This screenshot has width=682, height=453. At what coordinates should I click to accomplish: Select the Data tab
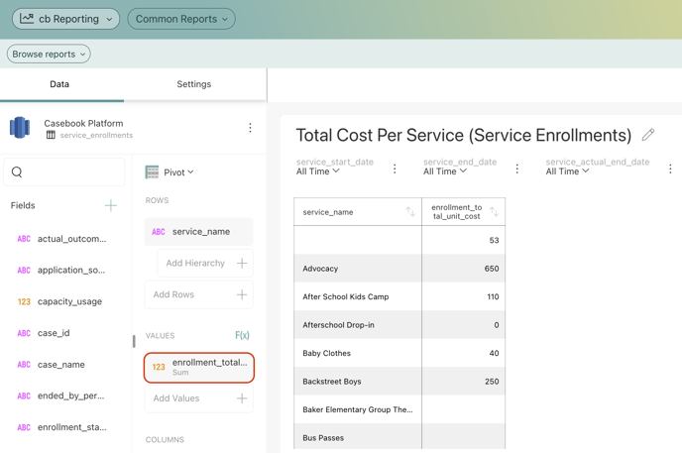click(x=59, y=84)
